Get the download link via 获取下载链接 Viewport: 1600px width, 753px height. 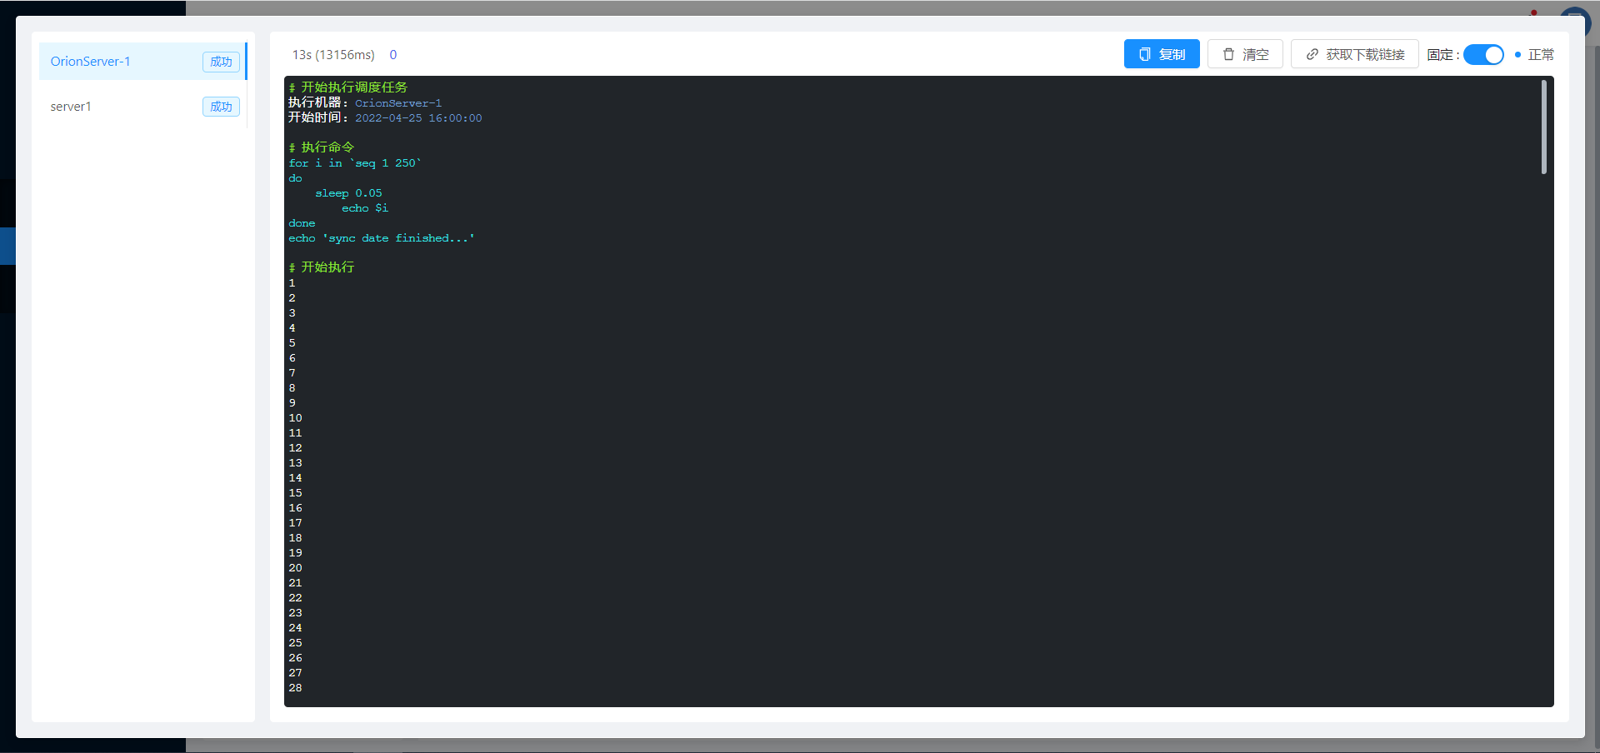coord(1355,54)
